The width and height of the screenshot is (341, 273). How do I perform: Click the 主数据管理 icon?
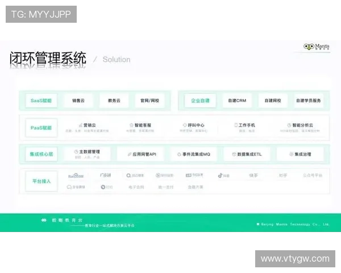click(76, 151)
